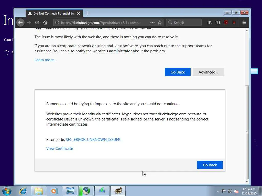Click the muted volume tray icon
262x196 pixels.
pyautogui.click(x=236, y=191)
